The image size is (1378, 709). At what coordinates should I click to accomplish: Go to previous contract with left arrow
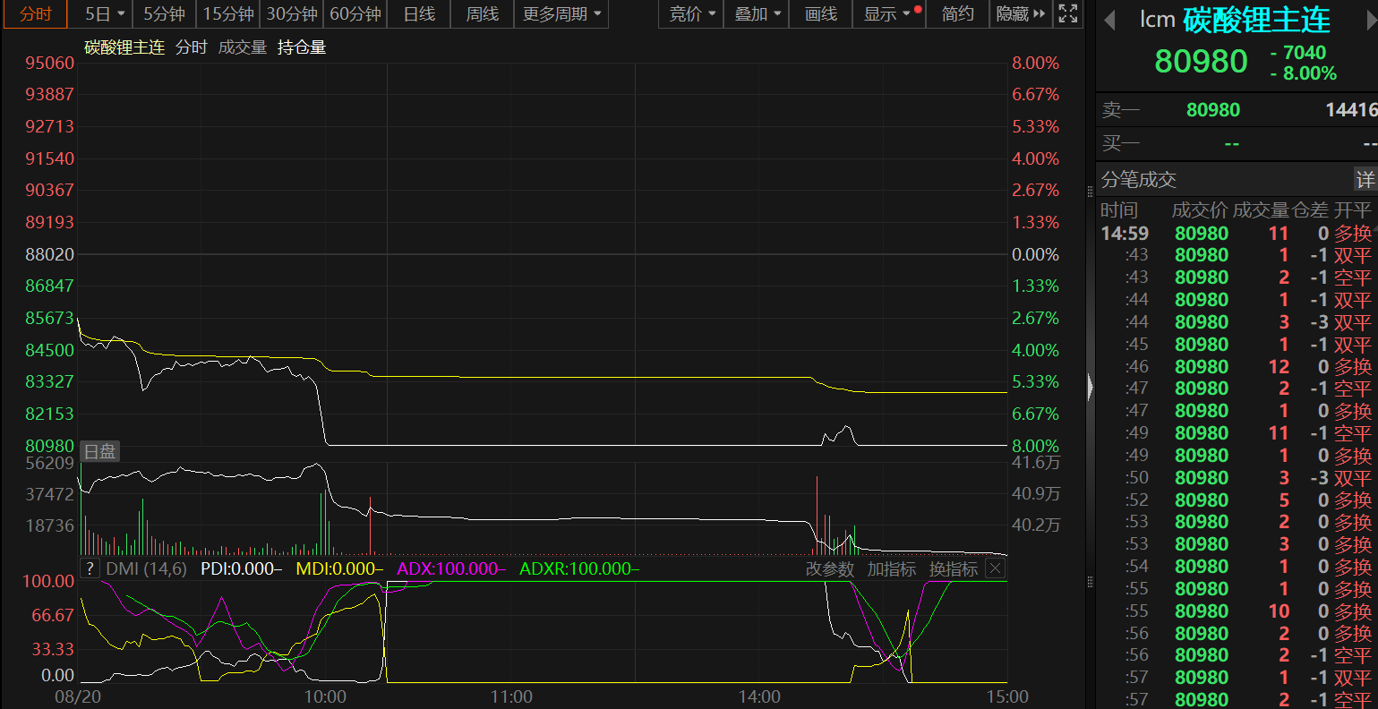coord(1110,20)
